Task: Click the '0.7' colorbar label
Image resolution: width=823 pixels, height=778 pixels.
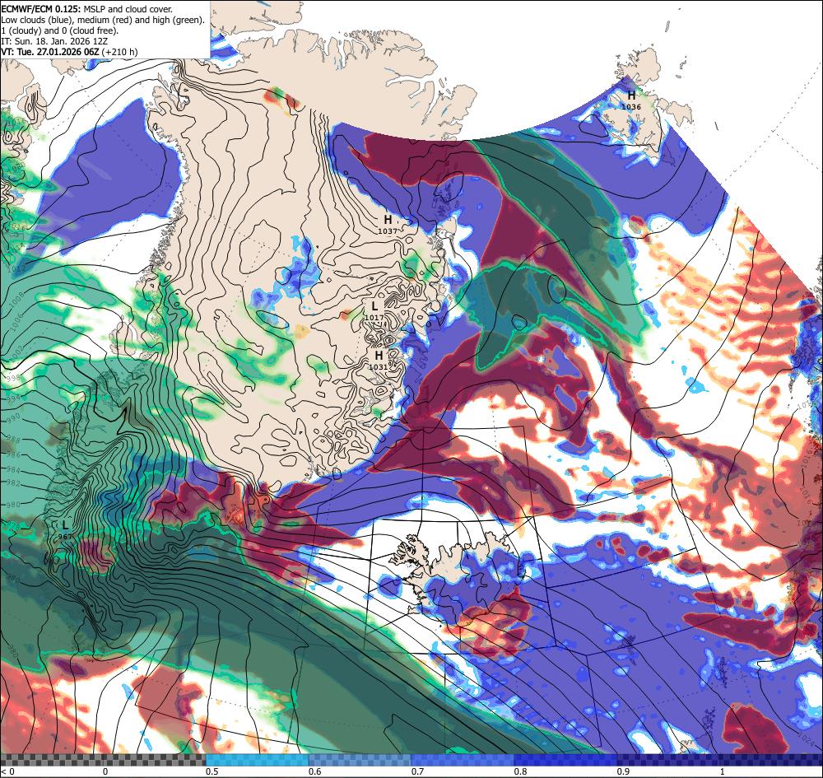Action: coord(418,771)
